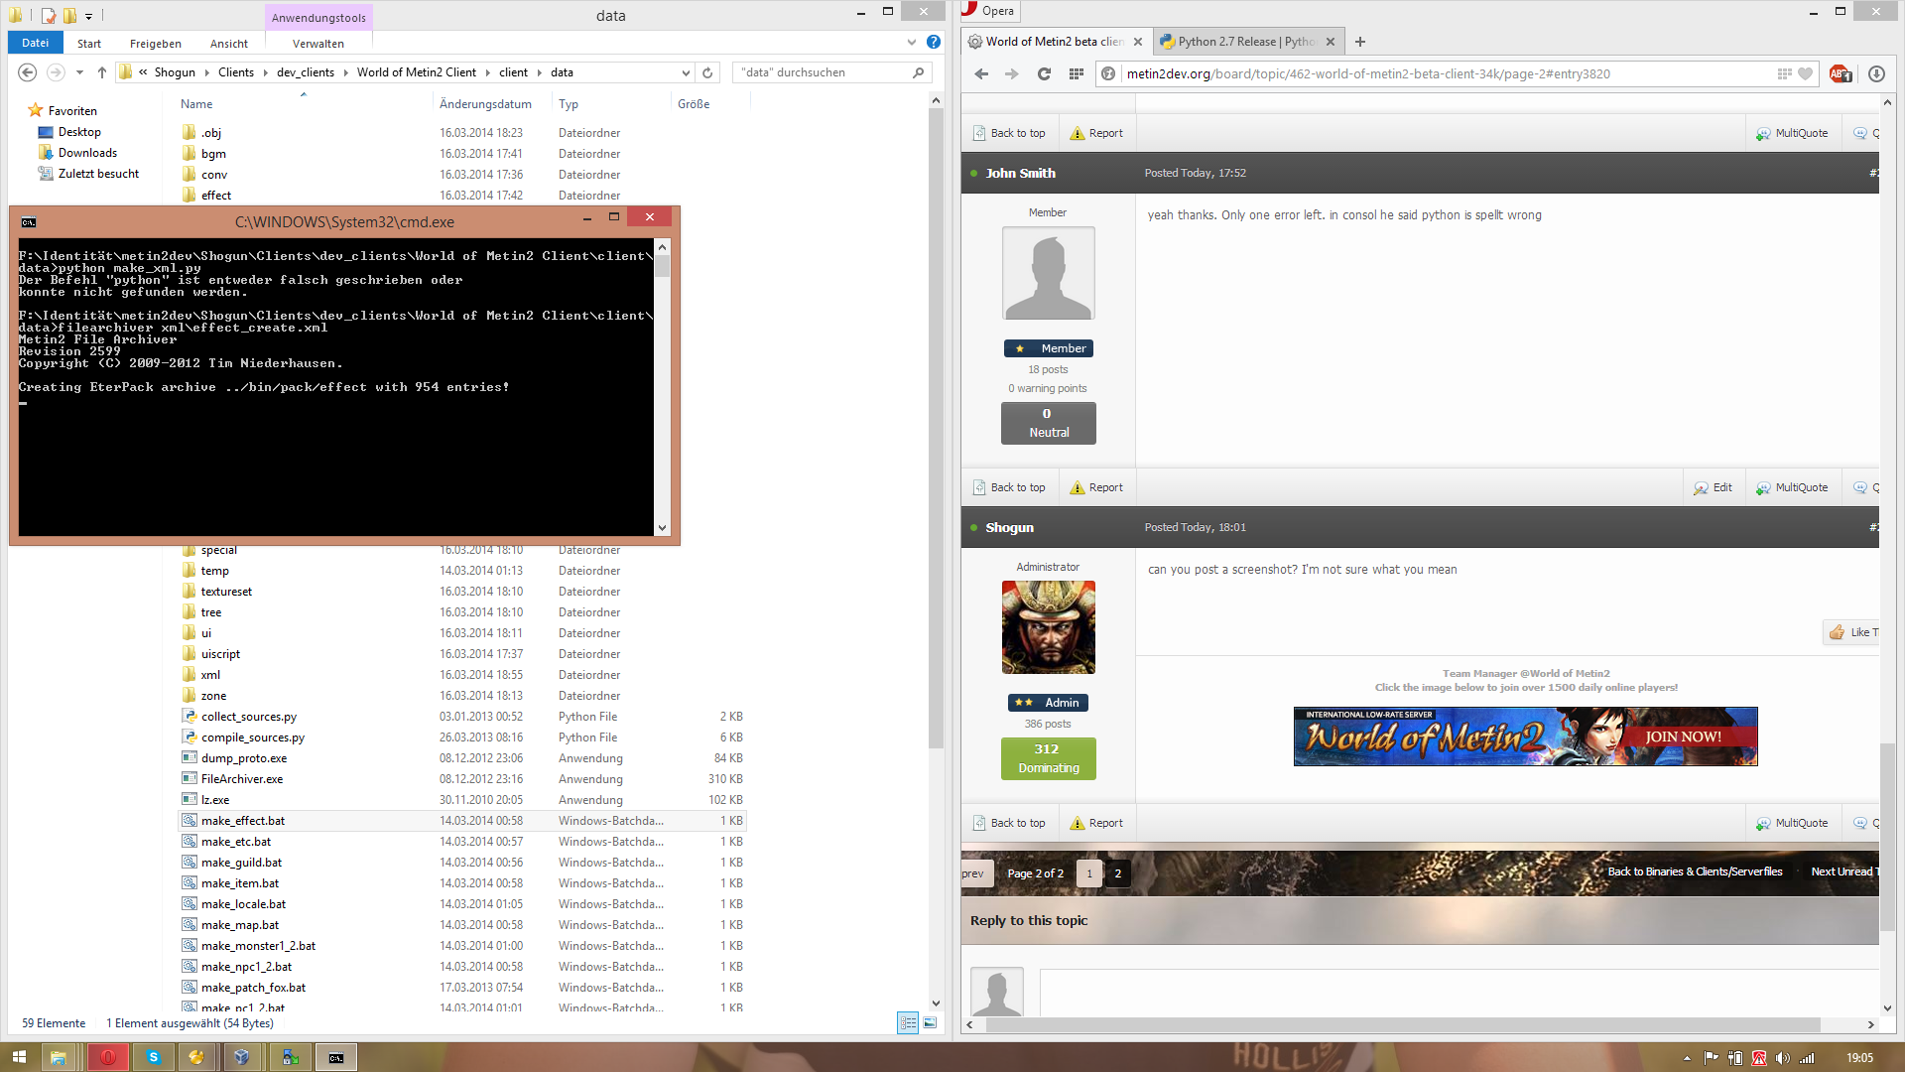The height and width of the screenshot is (1072, 1905).
Task: Switch Explorer to large icons view
Action: pyautogui.click(x=930, y=1022)
